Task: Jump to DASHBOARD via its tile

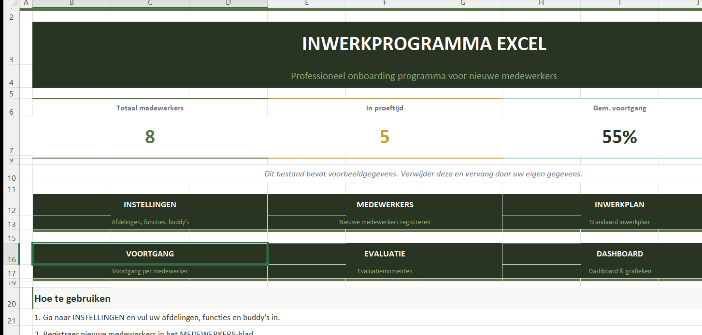Action: [619, 254]
